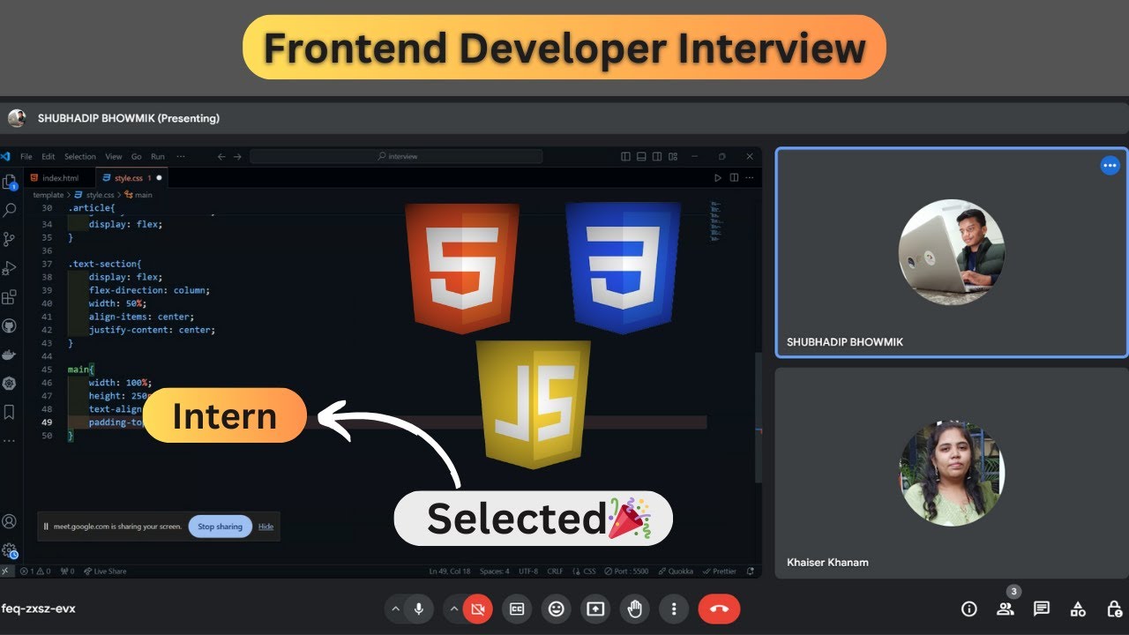Open the remote window icon in status bar
Image resolution: width=1129 pixels, height=635 pixels.
(5, 571)
